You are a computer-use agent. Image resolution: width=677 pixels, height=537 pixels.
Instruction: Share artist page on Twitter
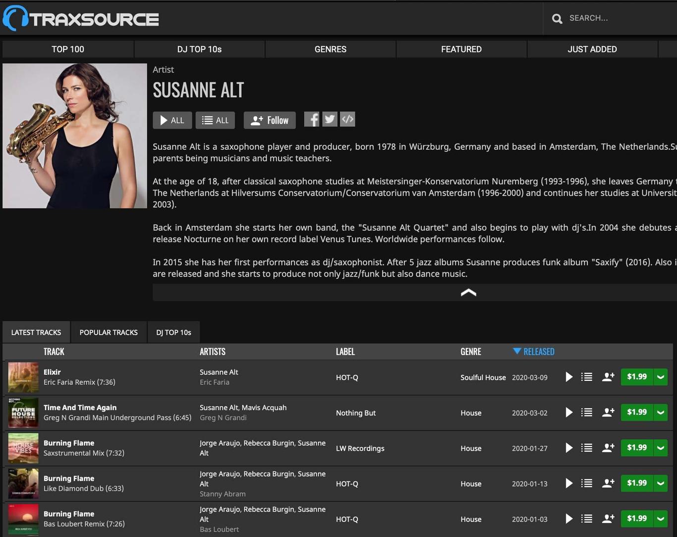point(330,119)
